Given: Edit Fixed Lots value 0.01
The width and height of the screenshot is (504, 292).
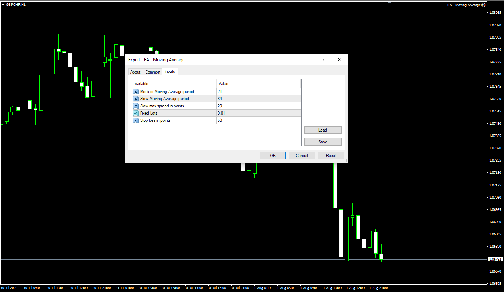Looking at the screenshot, I should [258, 113].
